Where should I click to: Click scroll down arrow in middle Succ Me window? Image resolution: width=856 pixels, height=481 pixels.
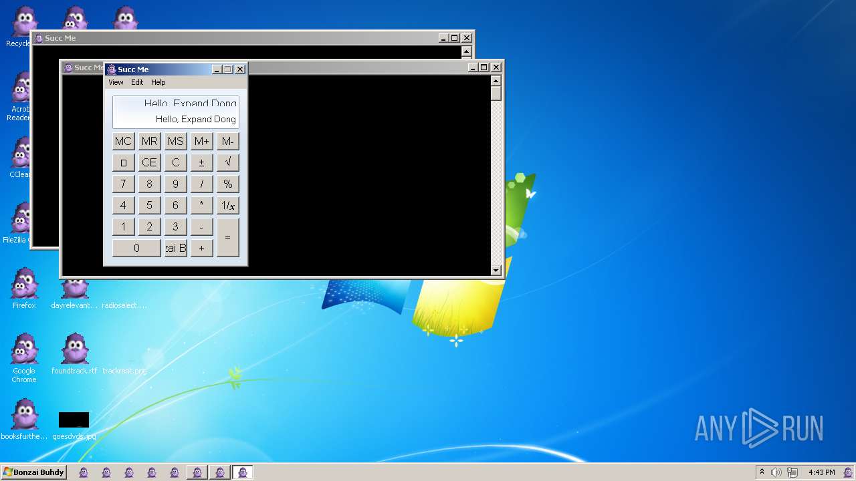tap(496, 271)
